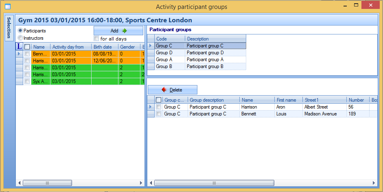
Task: Tick the checkbox for Louis Bennett group row
Action: click(159, 114)
